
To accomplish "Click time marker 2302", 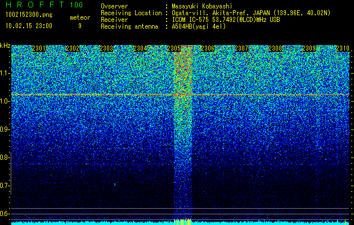I will click(73, 48).
